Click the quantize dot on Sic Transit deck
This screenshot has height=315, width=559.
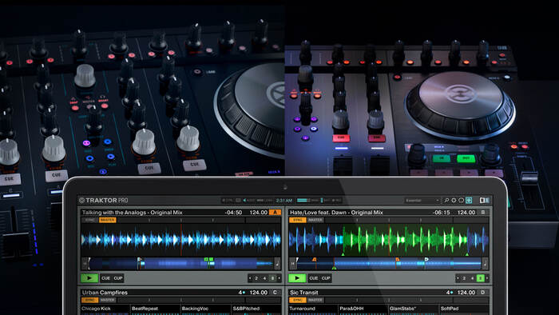452,293
